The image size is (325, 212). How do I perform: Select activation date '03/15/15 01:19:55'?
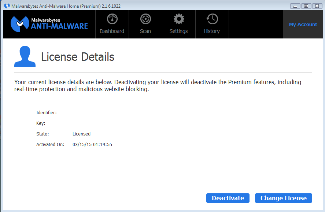click(x=92, y=145)
